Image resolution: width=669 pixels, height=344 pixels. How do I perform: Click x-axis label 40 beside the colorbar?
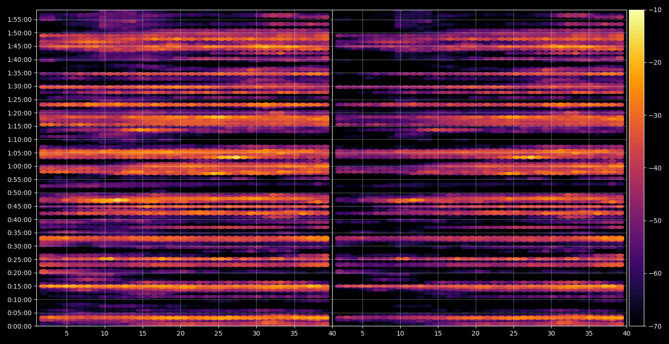pyautogui.click(x=627, y=334)
